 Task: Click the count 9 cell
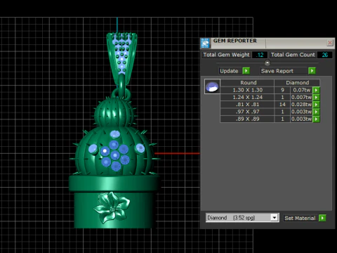[282, 90]
